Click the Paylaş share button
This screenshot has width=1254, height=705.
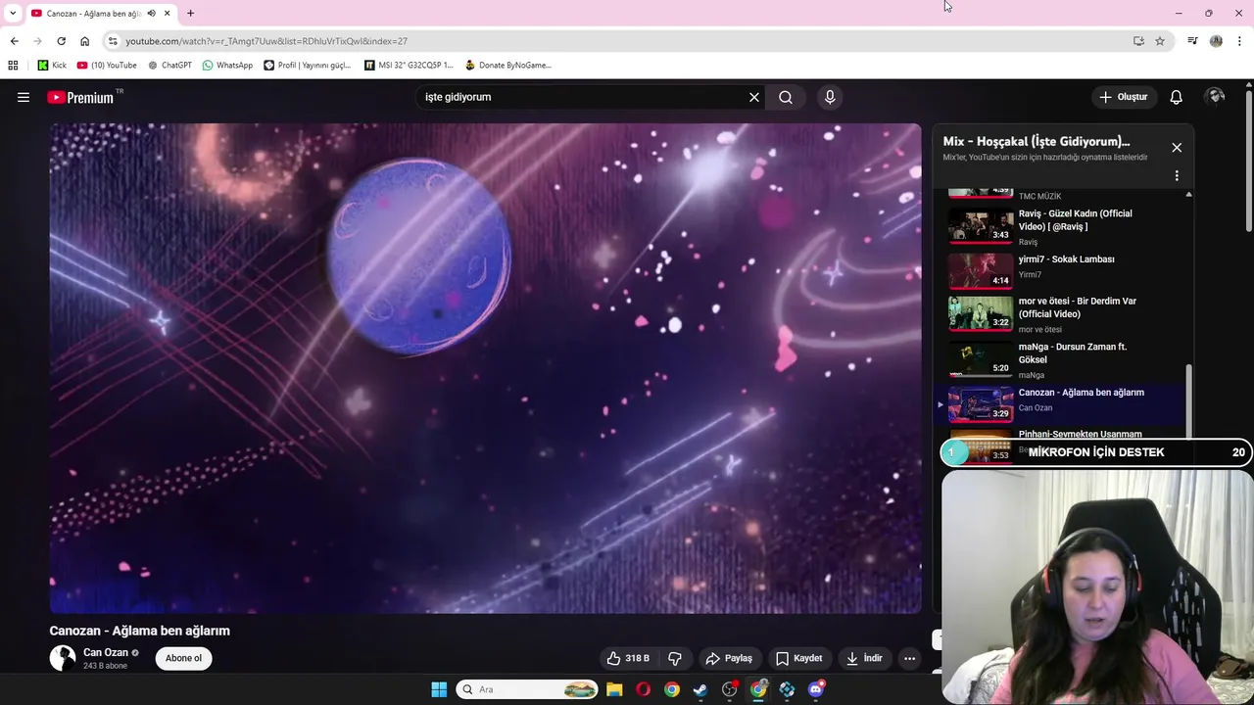[x=729, y=658]
